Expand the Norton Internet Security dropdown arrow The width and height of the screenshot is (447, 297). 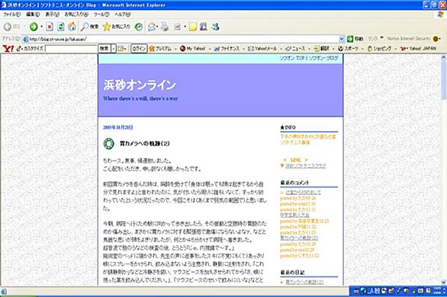click(x=440, y=39)
